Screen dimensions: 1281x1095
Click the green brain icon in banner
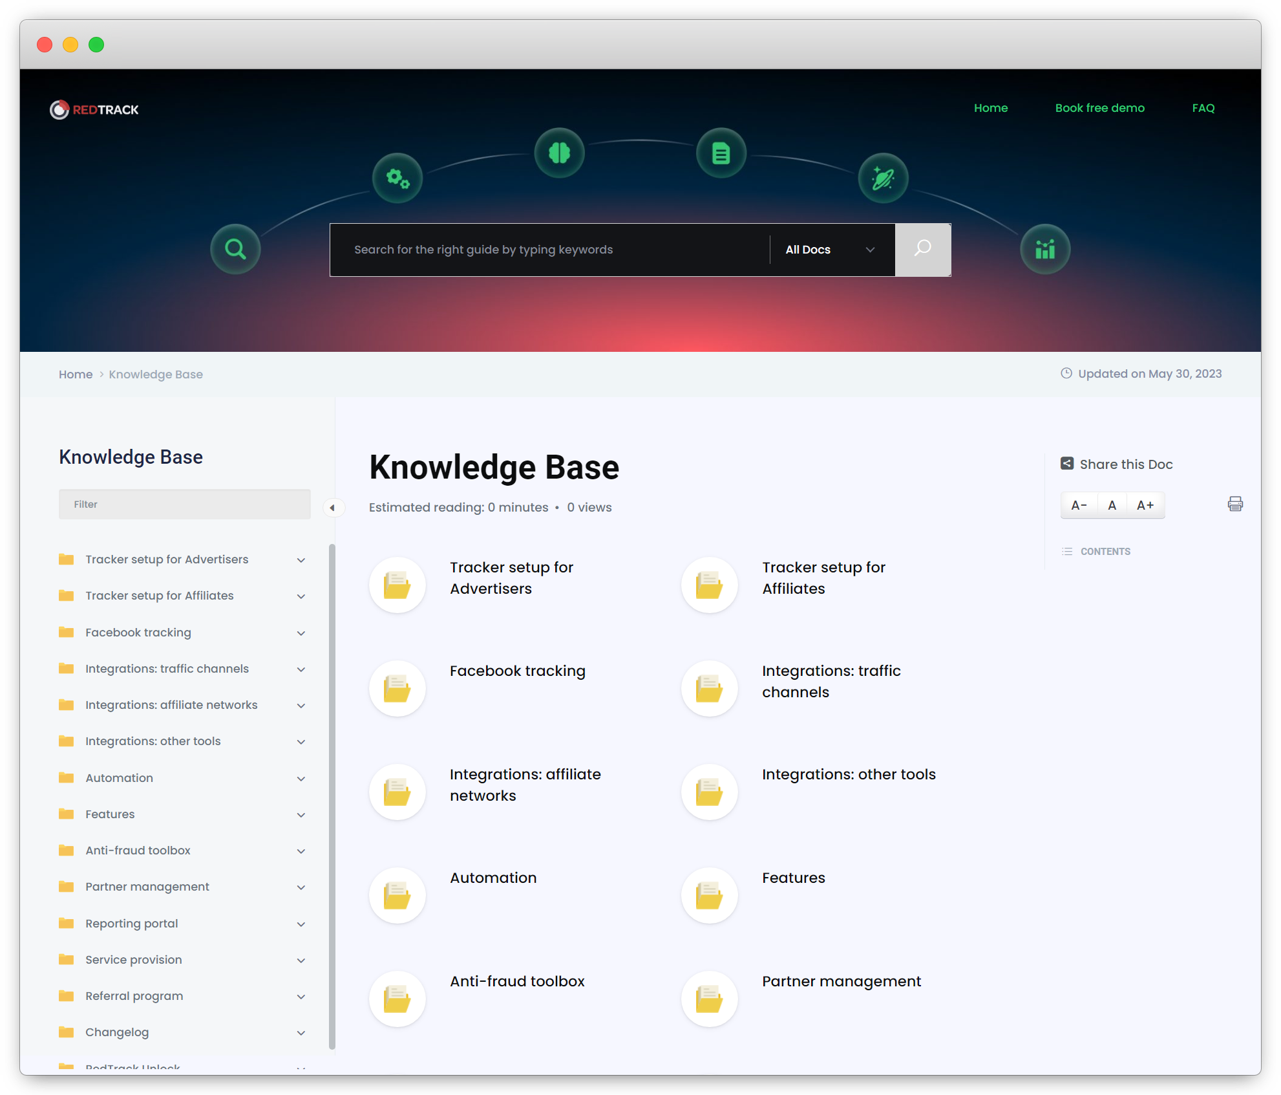[560, 153]
